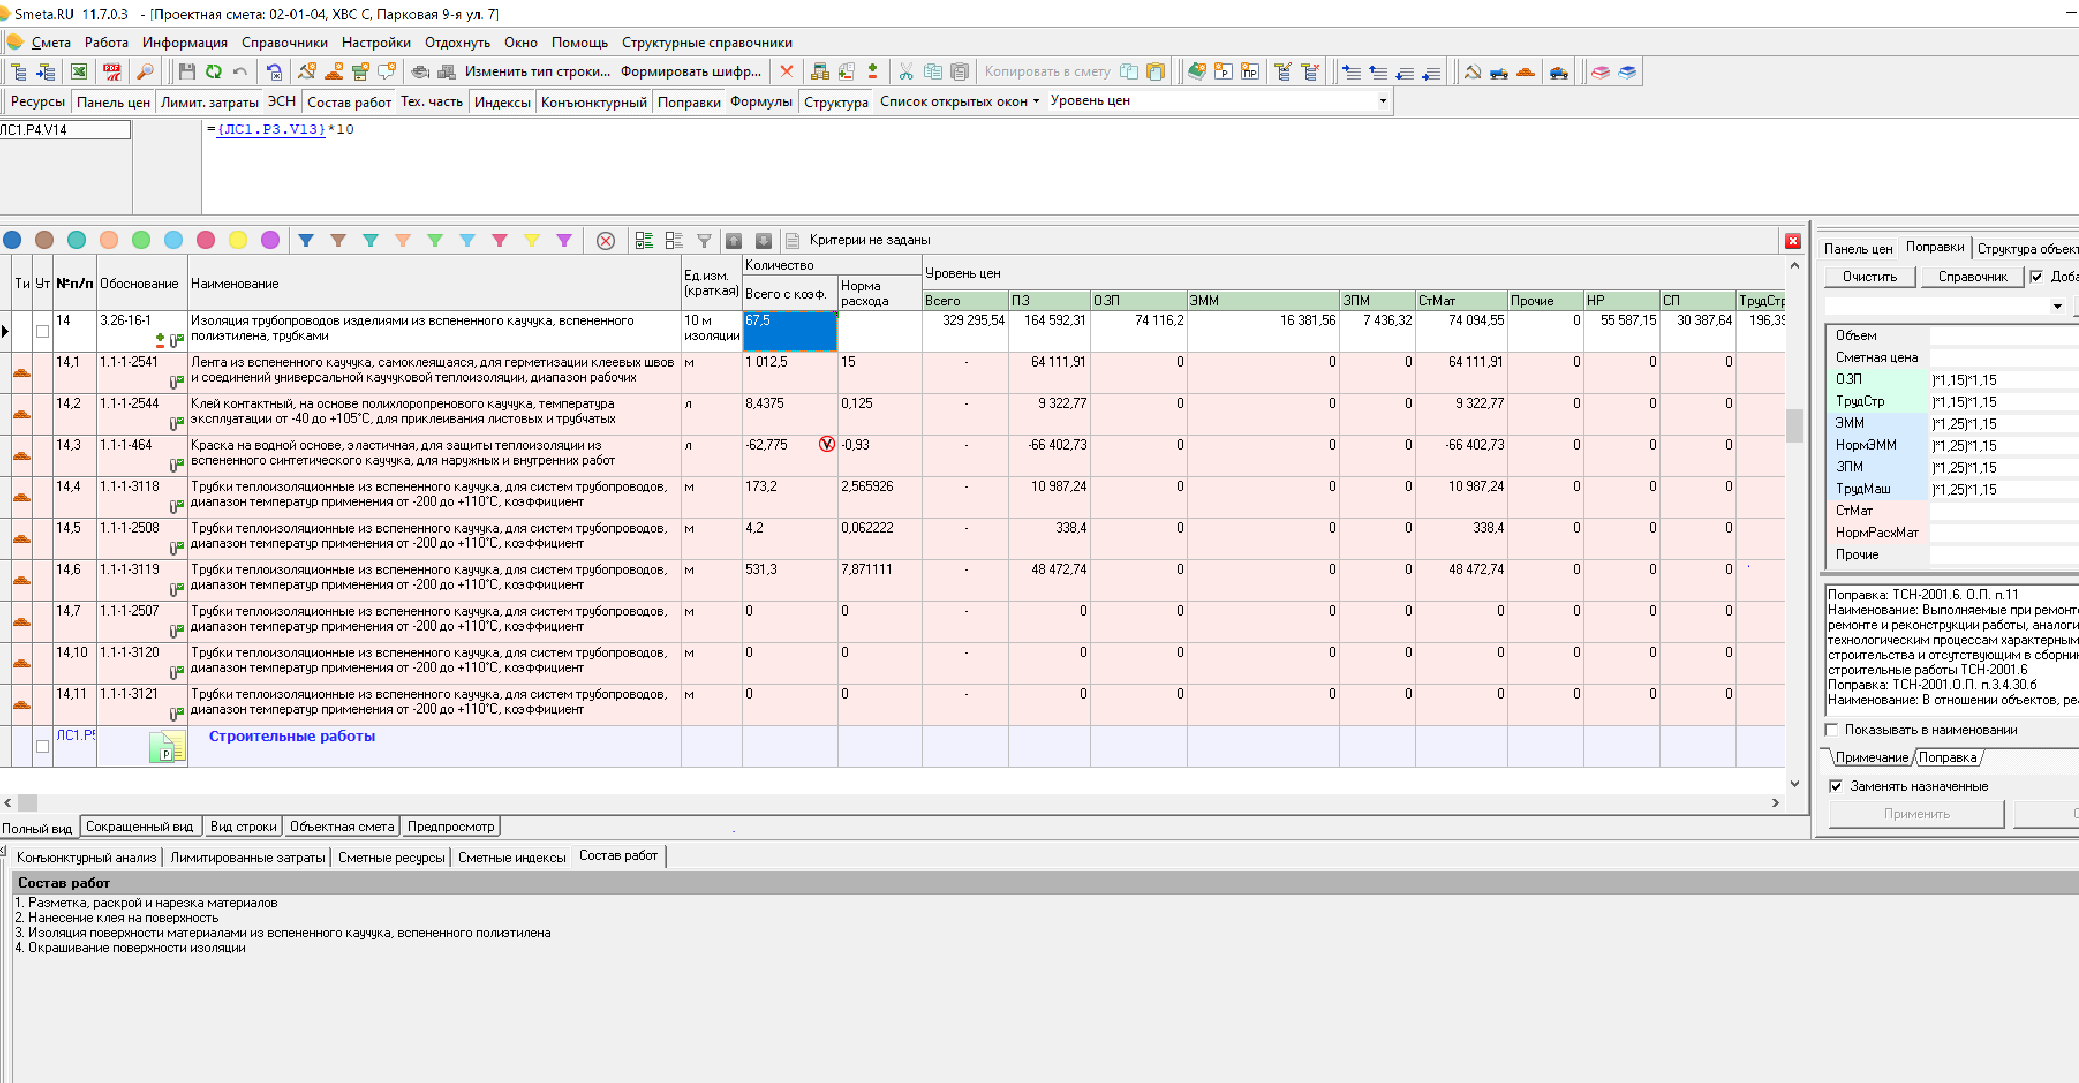Screen dimensions: 2079x1083
Task: Click the blue truck machinery icon
Action: (x=1499, y=72)
